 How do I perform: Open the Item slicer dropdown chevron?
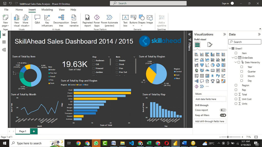pyautogui.click(x=134, y=57)
